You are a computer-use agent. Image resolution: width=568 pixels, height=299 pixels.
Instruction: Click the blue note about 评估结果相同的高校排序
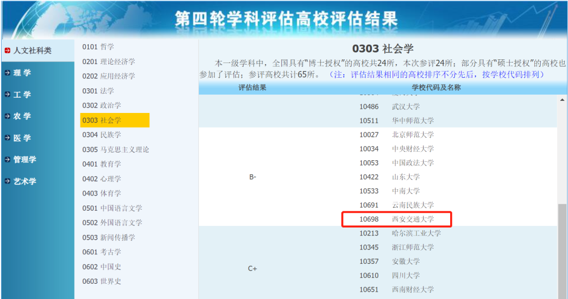point(436,75)
